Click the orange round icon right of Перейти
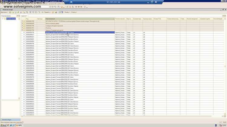 point(53,12)
